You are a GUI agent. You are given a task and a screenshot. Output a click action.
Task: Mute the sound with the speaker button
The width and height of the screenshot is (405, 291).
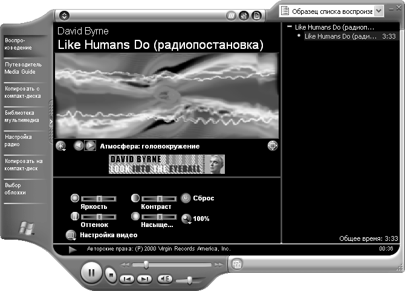pos(165,279)
